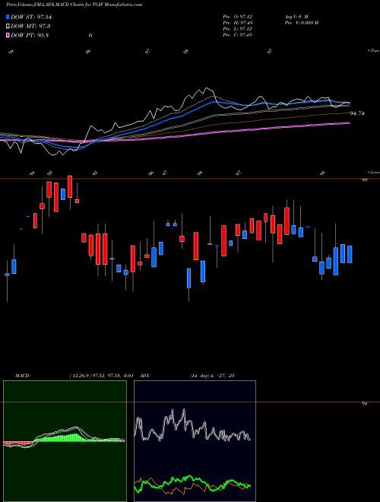The width and height of the screenshot is (380, 502).
Task: Open the MACD histogram panel
Action: (65, 441)
